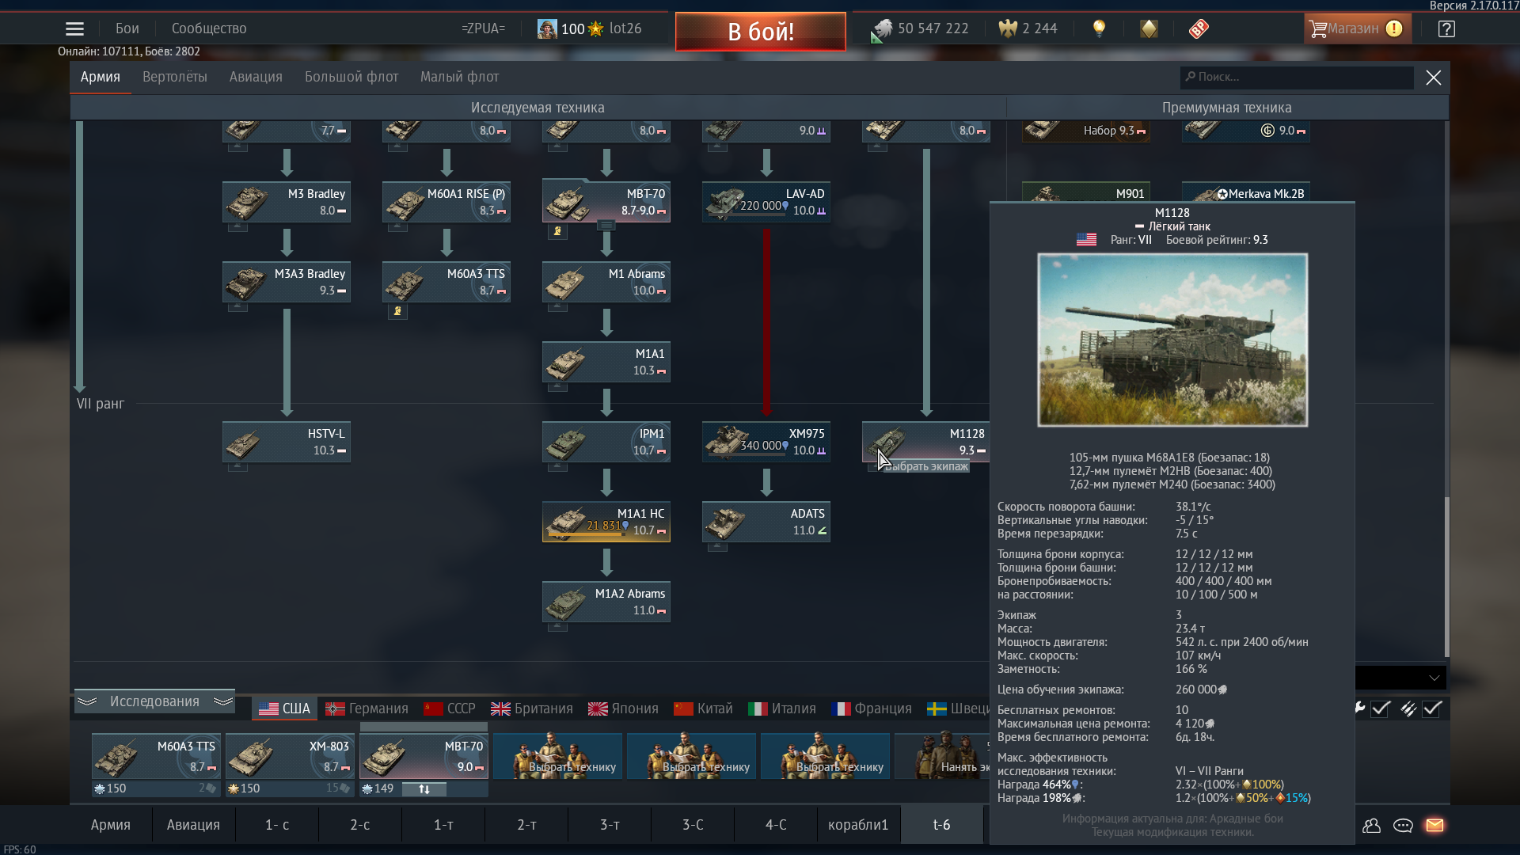
Task: Toggle the auto-refill ammunition checkbox
Action: [x=1431, y=709]
